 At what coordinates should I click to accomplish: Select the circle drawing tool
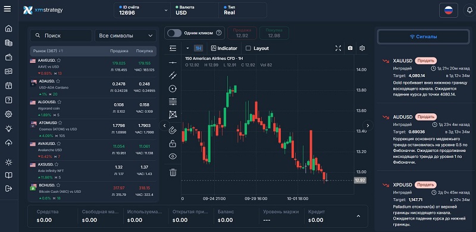[x=173, y=89]
